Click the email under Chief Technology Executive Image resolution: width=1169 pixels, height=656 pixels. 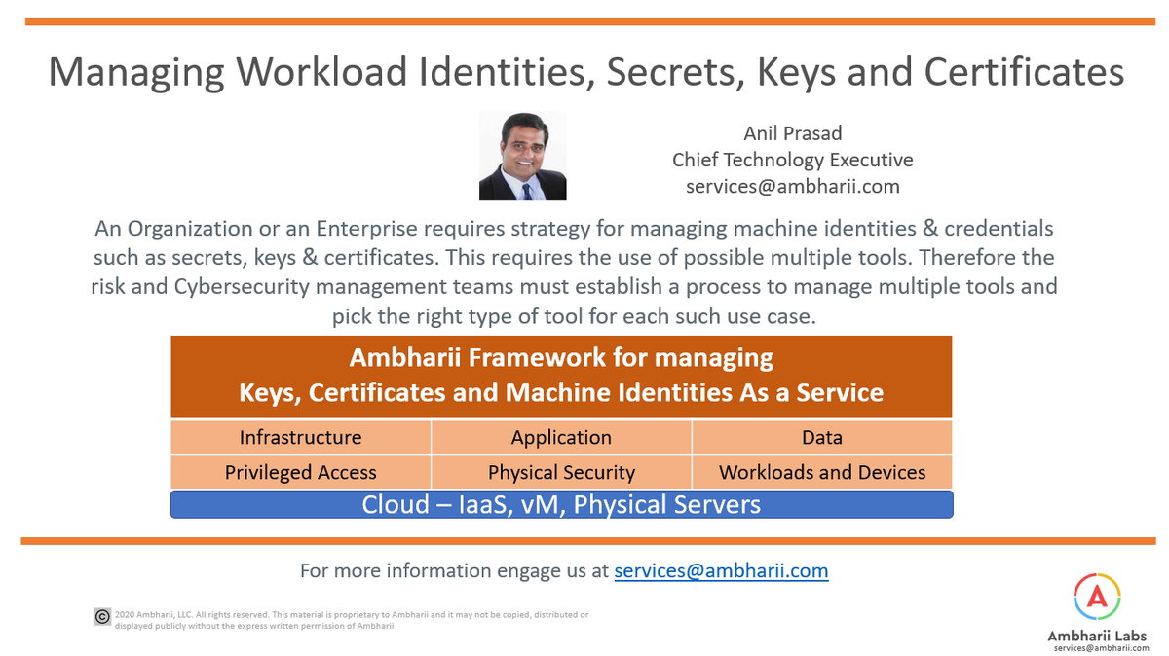tap(792, 186)
